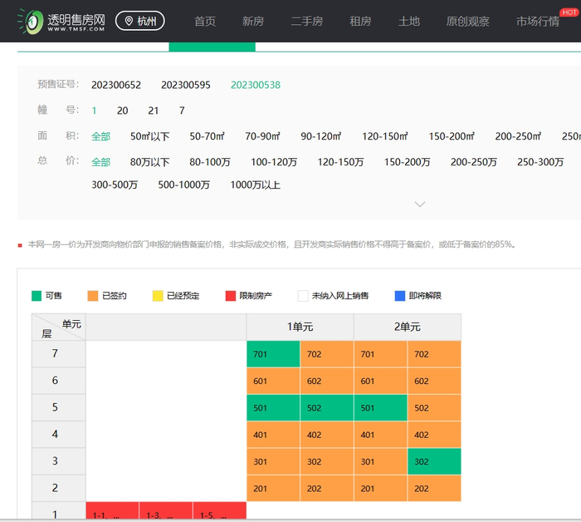This screenshot has height=522, width=581.
Task: Open available room 302 in 2单元
Action: click(434, 461)
